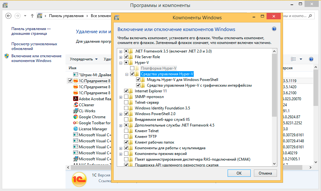Uncheck the checkbox beside first 1С:Предприятие 8 row

coord(70,81)
